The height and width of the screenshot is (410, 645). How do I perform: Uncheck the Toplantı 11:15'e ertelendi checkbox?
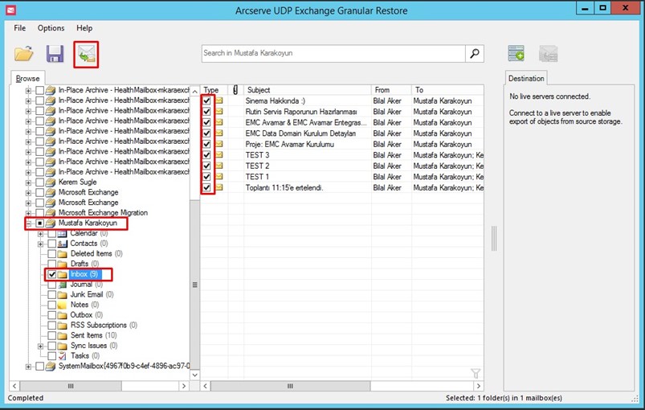pyautogui.click(x=206, y=187)
